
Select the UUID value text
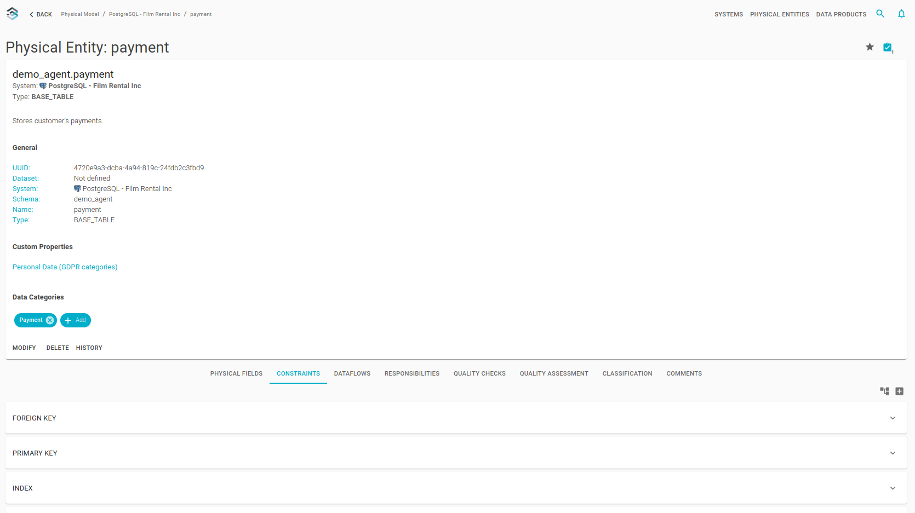click(139, 168)
